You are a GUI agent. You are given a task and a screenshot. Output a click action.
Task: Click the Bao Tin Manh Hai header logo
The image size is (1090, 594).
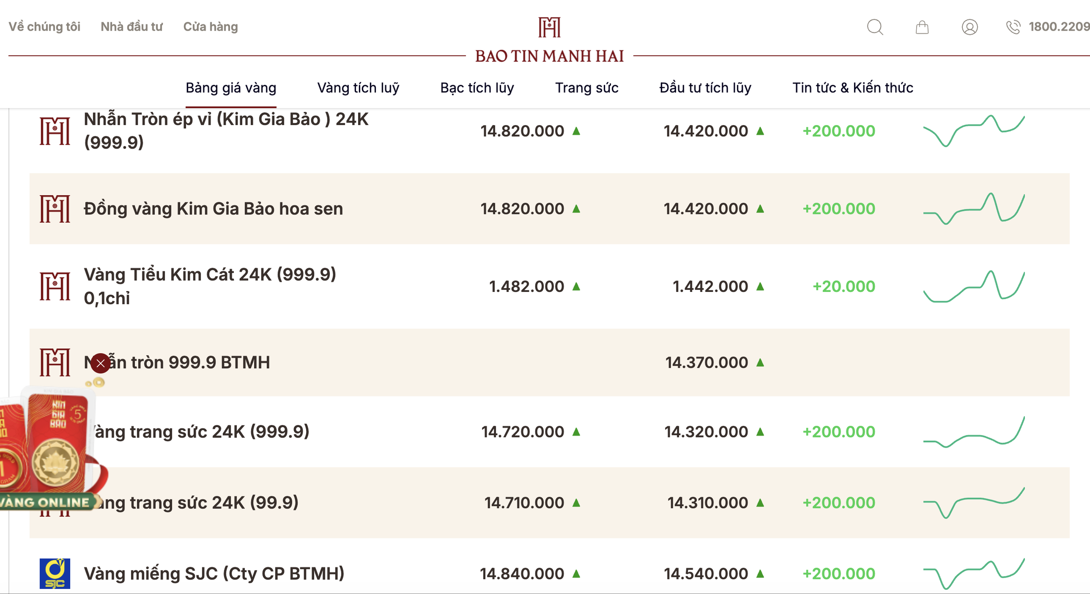(549, 40)
